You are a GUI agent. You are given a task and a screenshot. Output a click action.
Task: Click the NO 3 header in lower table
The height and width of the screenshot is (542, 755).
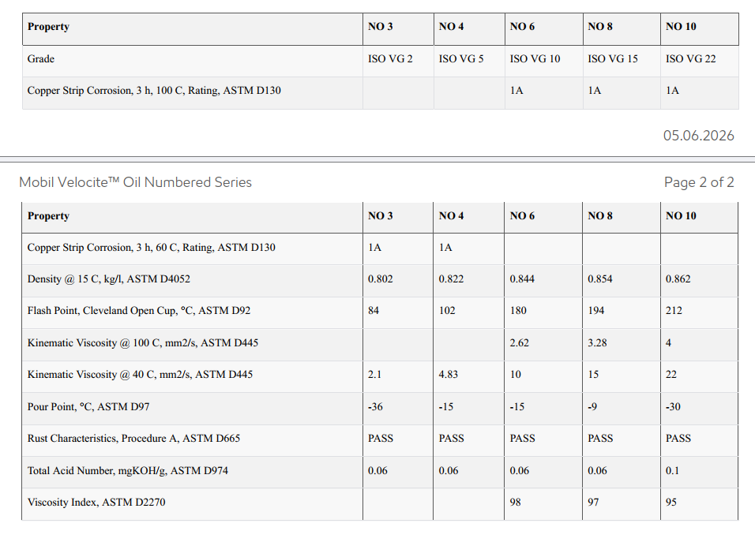click(380, 216)
